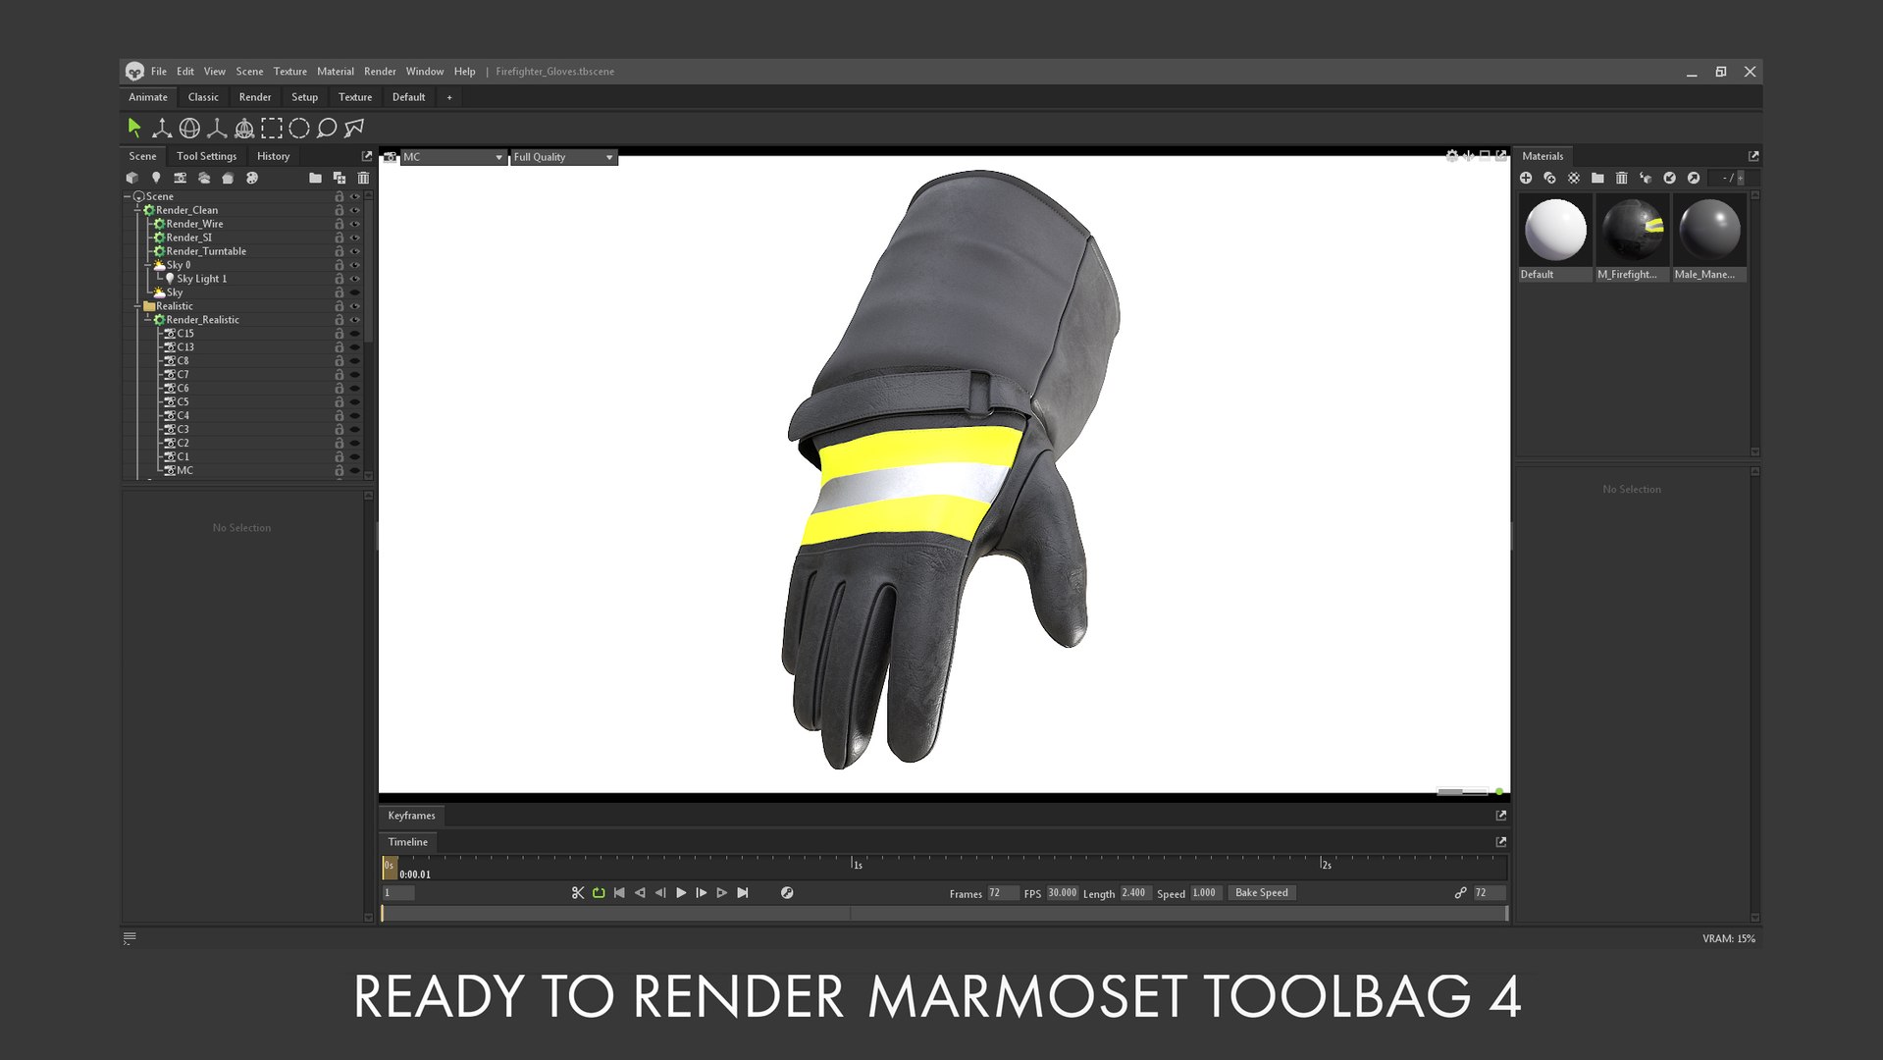Show the hidden Sky object
This screenshot has width=1883, height=1060.
click(x=354, y=292)
